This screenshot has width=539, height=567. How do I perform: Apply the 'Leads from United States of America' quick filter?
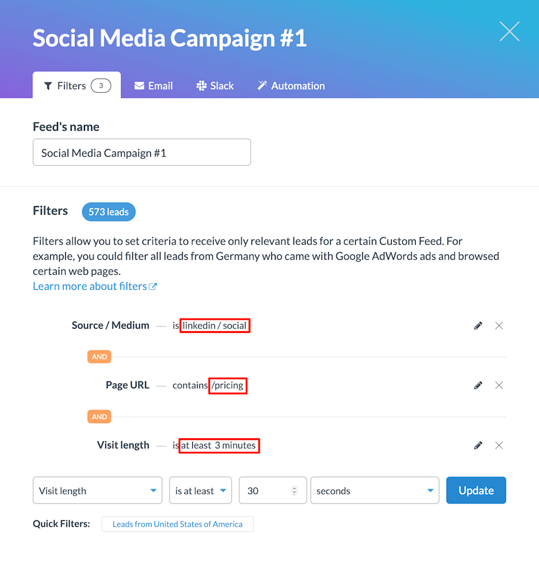click(x=177, y=524)
